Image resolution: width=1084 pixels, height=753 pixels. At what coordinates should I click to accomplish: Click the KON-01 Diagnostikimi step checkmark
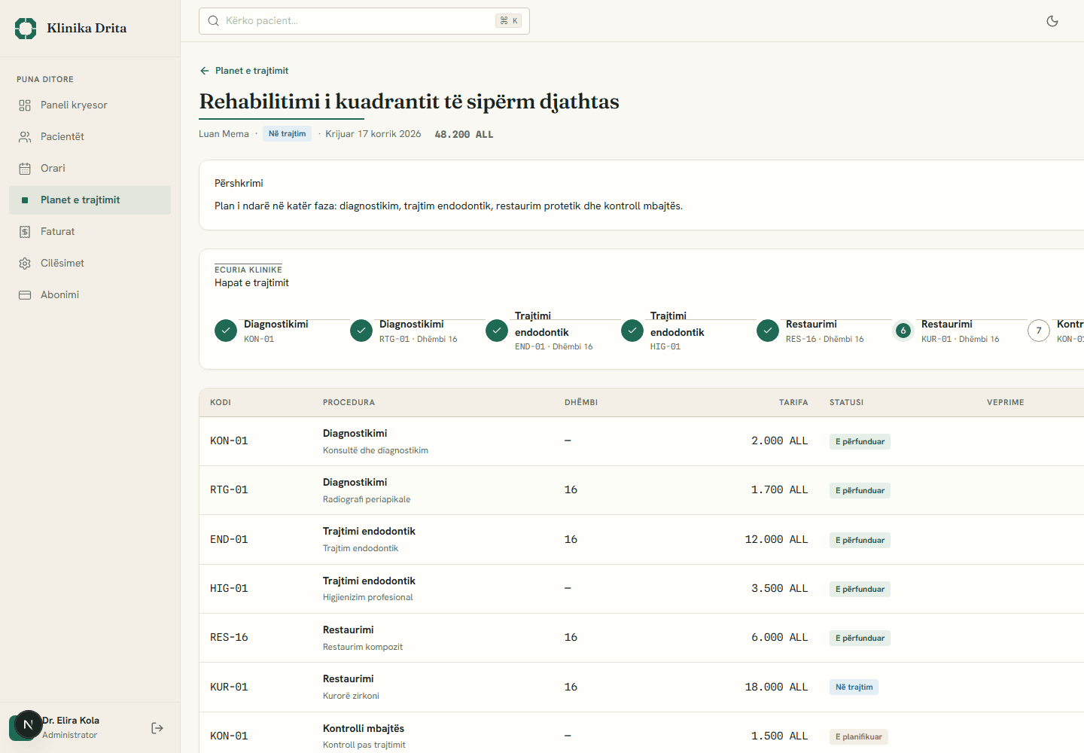226,331
